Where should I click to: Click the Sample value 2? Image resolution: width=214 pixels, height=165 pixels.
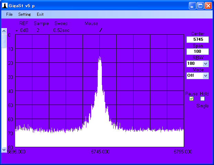[38, 30]
